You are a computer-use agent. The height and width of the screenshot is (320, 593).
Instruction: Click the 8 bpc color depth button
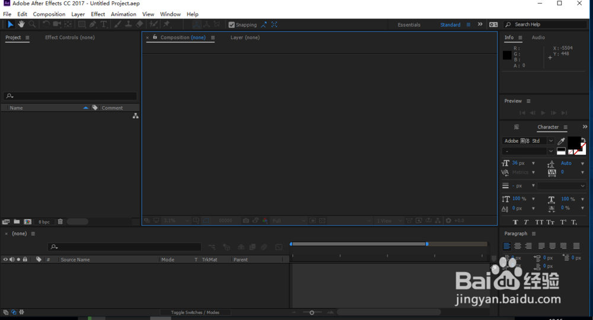tap(44, 222)
